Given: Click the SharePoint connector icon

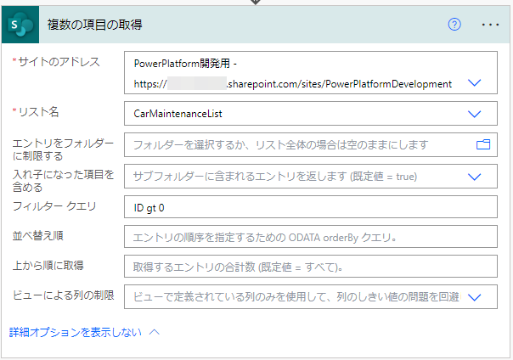Looking at the screenshot, I should [x=20, y=25].
